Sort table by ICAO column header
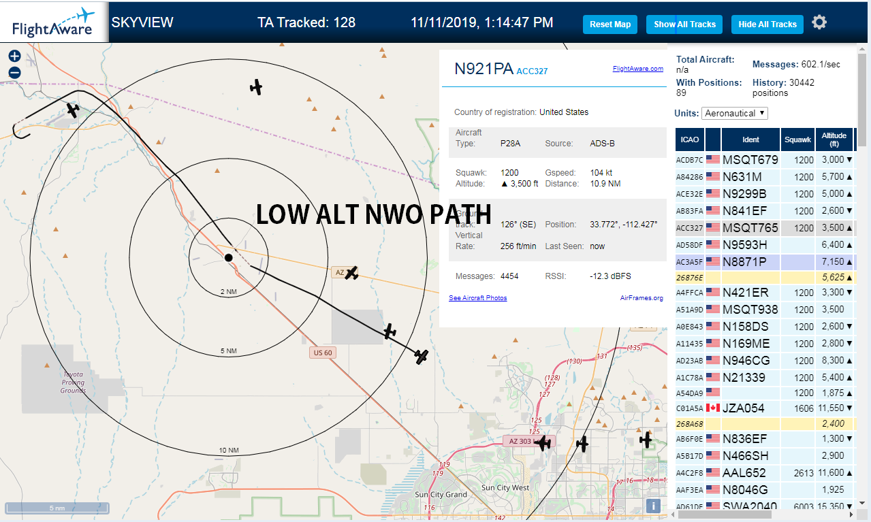The width and height of the screenshot is (871, 522). [690, 140]
